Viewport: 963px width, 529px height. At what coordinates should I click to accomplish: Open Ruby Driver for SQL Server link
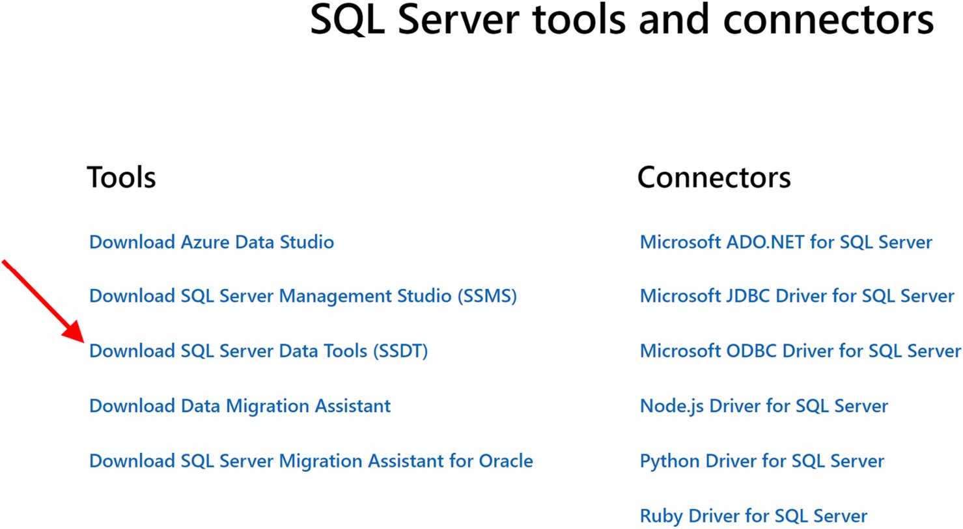(x=753, y=516)
